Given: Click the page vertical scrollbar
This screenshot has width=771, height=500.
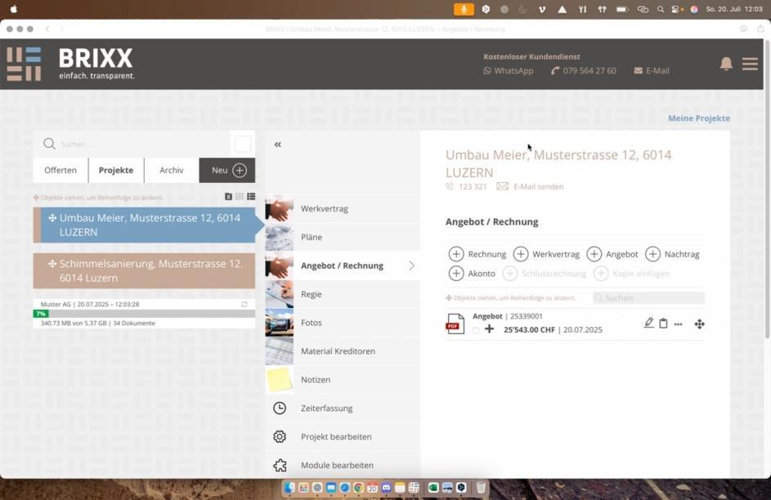Looking at the screenshot, I should point(767,189).
